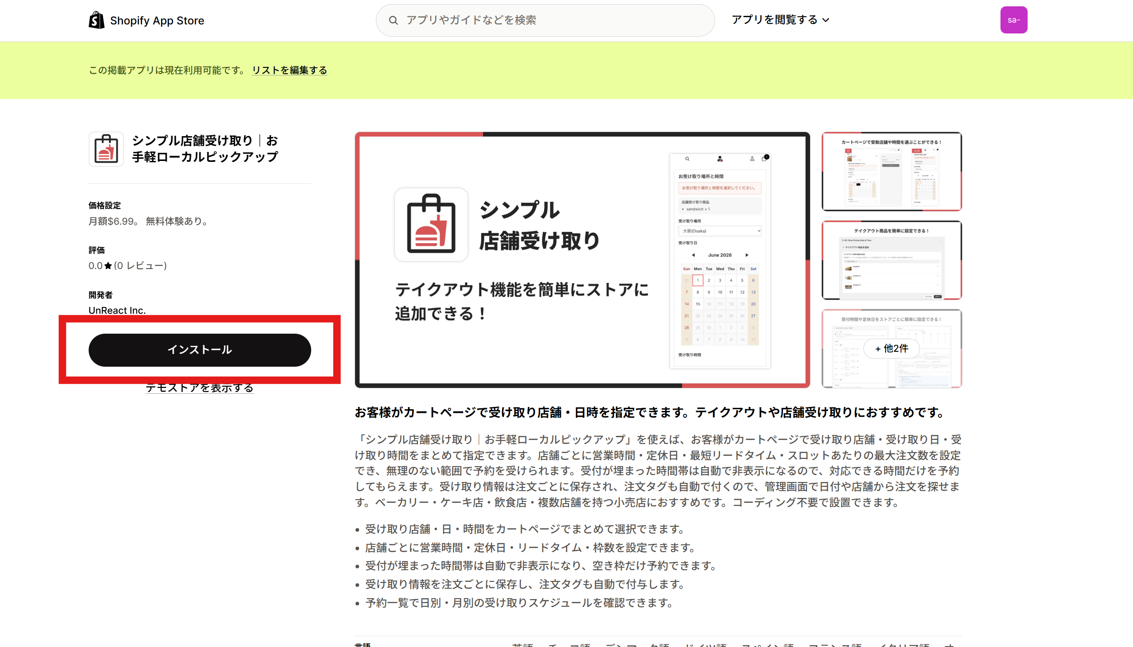The height and width of the screenshot is (647, 1133).
Task: Focus the アプリやガイドなどを検索 search field
Action: [x=545, y=20]
